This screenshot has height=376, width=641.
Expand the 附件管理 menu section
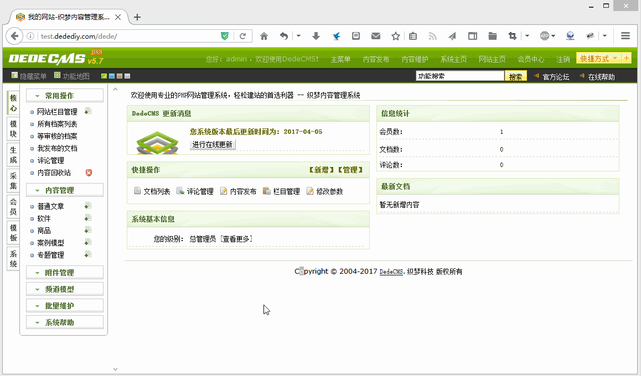tap(64, 273)
